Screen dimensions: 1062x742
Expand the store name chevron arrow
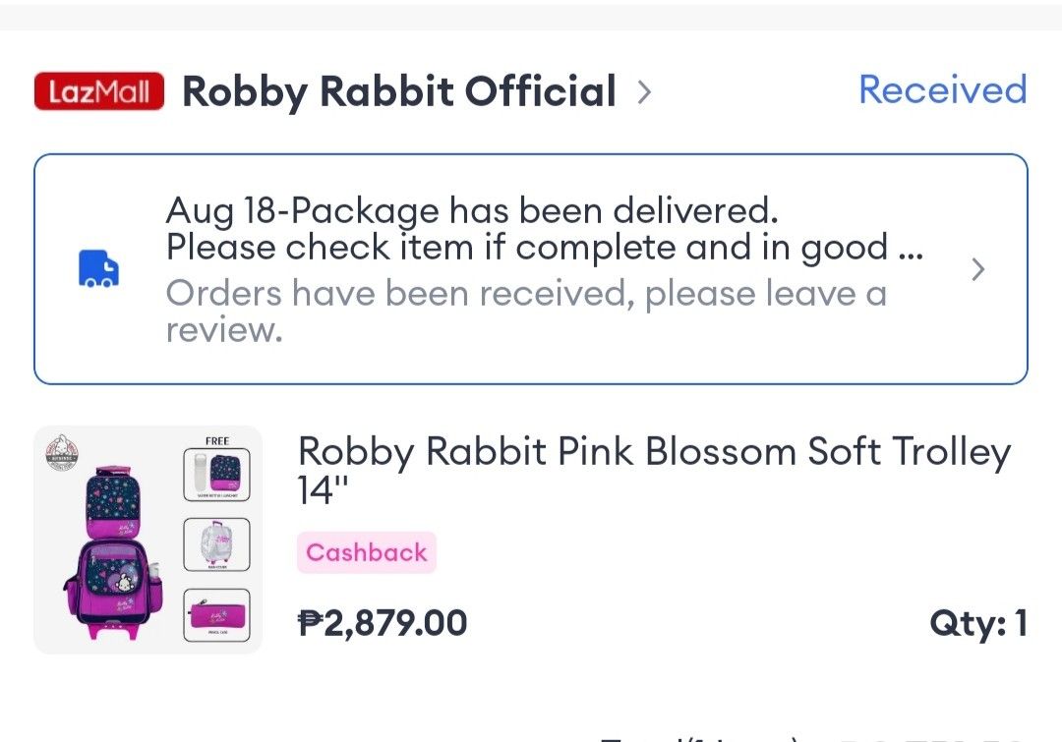645,91
